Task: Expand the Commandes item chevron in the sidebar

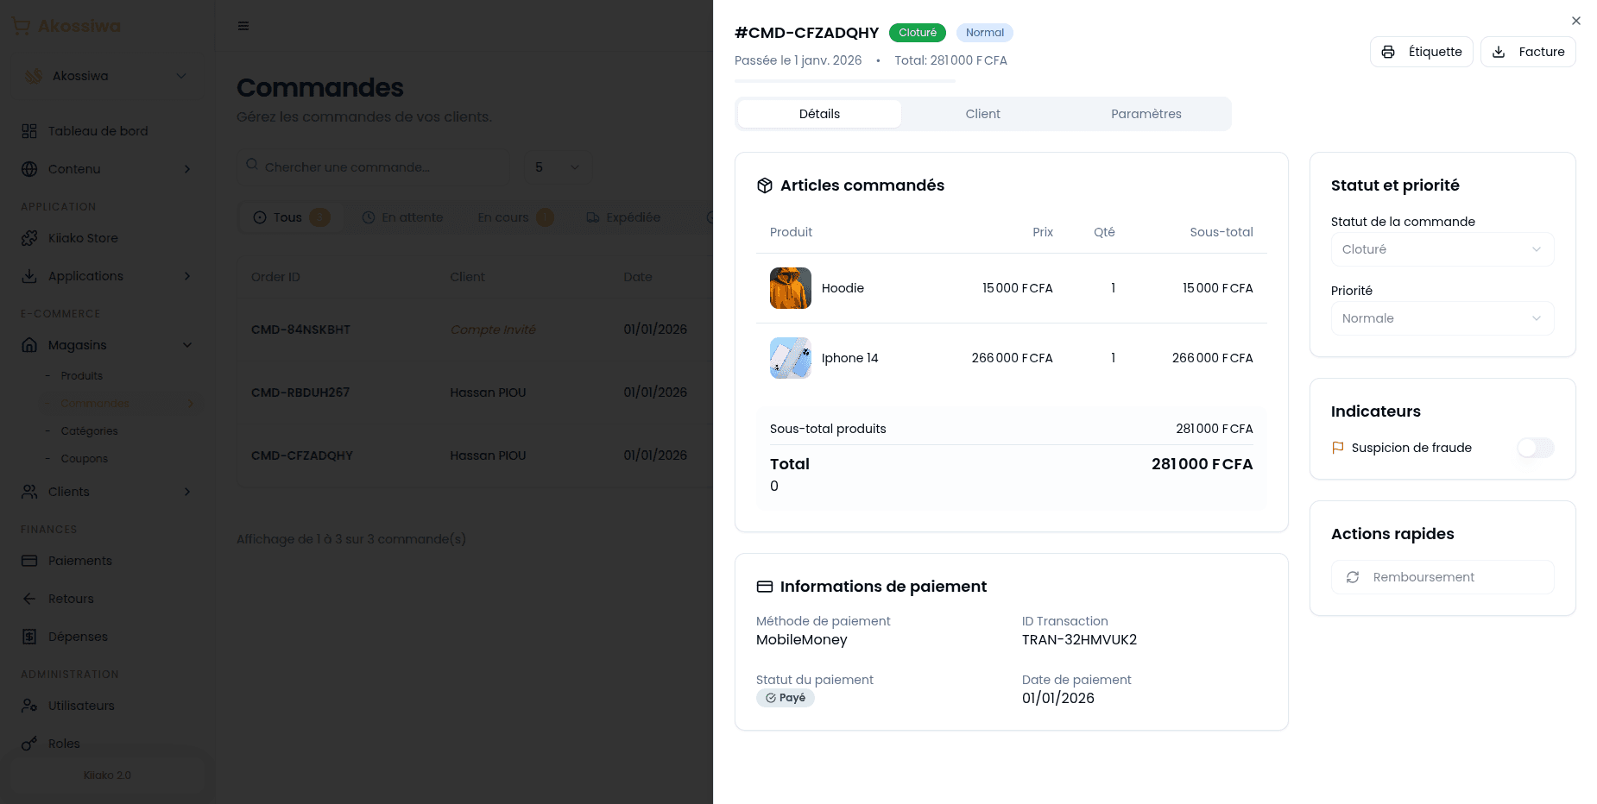Action: point(191,404)
